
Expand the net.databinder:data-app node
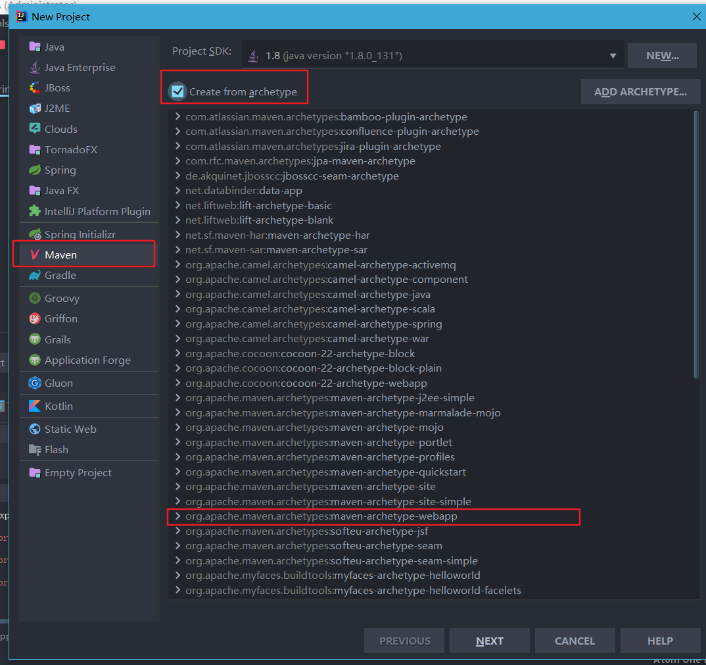(178, 191)
